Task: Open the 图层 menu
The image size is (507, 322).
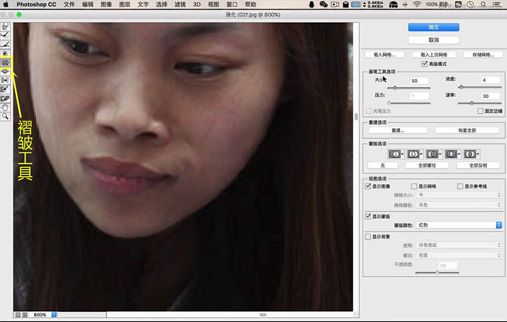Action: coord(124,4)
